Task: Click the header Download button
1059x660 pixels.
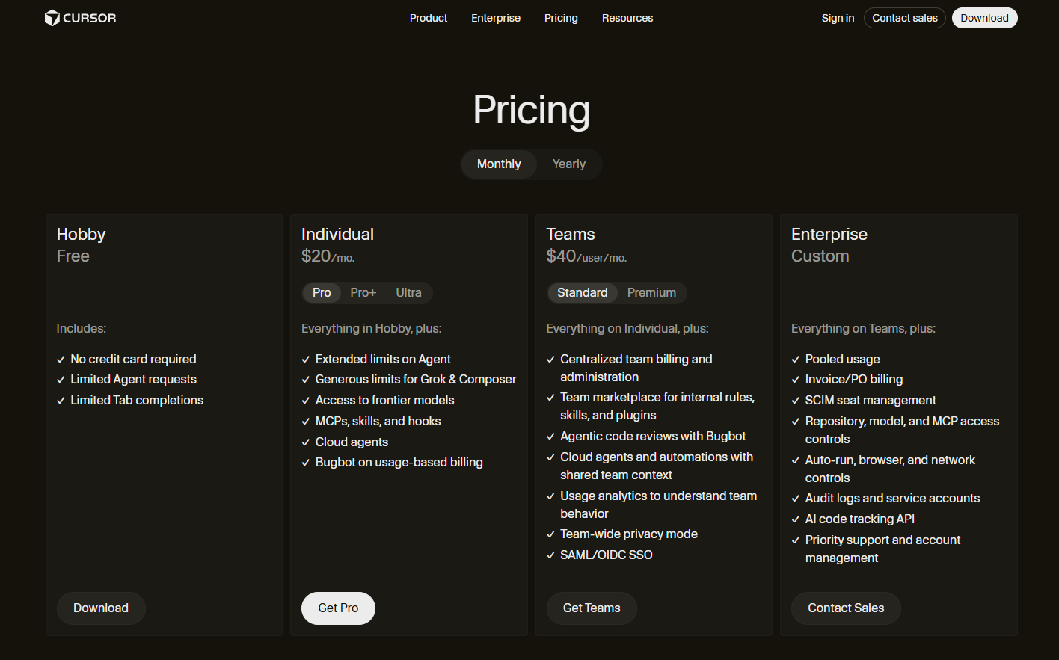Action: 984,18
